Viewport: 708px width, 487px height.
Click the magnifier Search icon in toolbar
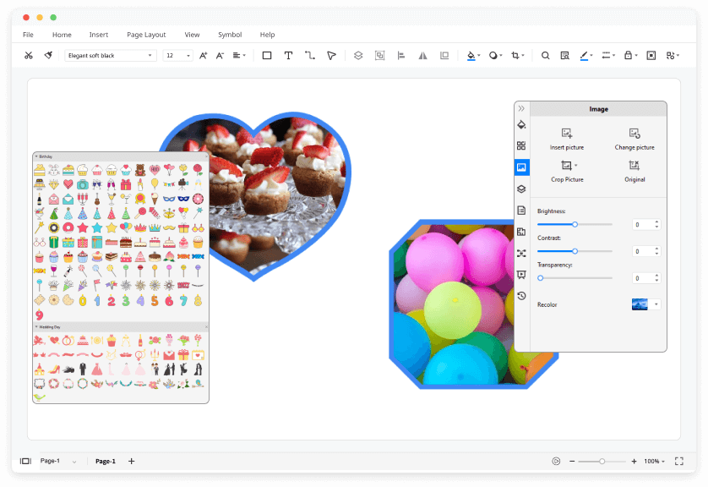click(x=546, y=56)
